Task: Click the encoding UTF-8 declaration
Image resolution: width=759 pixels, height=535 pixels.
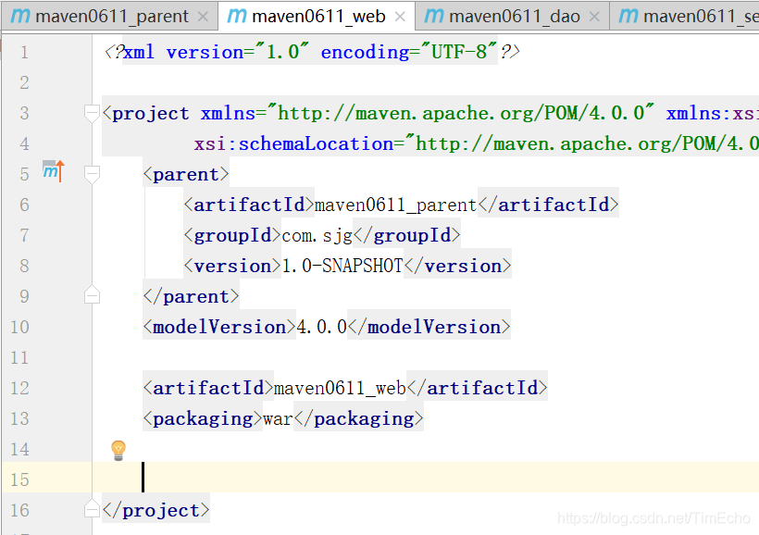Action: [409, 52]
